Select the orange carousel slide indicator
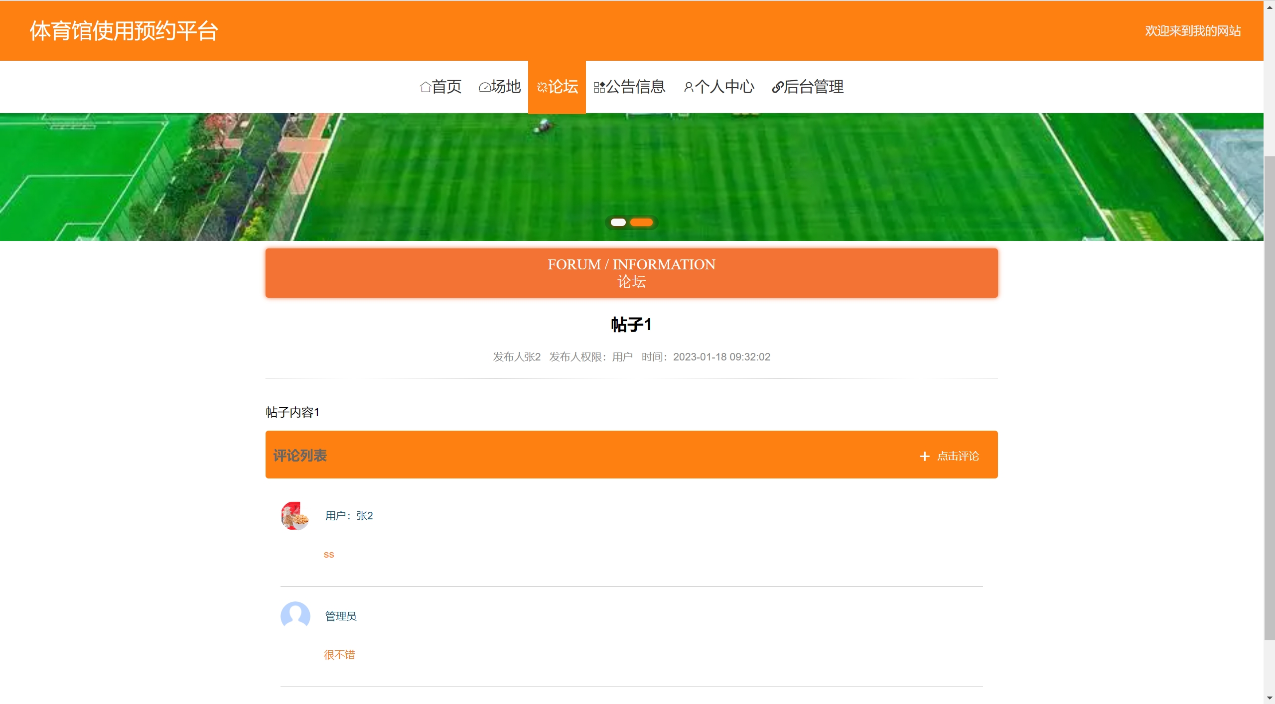Image resolution: width=1275 pixels, height=704 pixels. click(641, 223)
